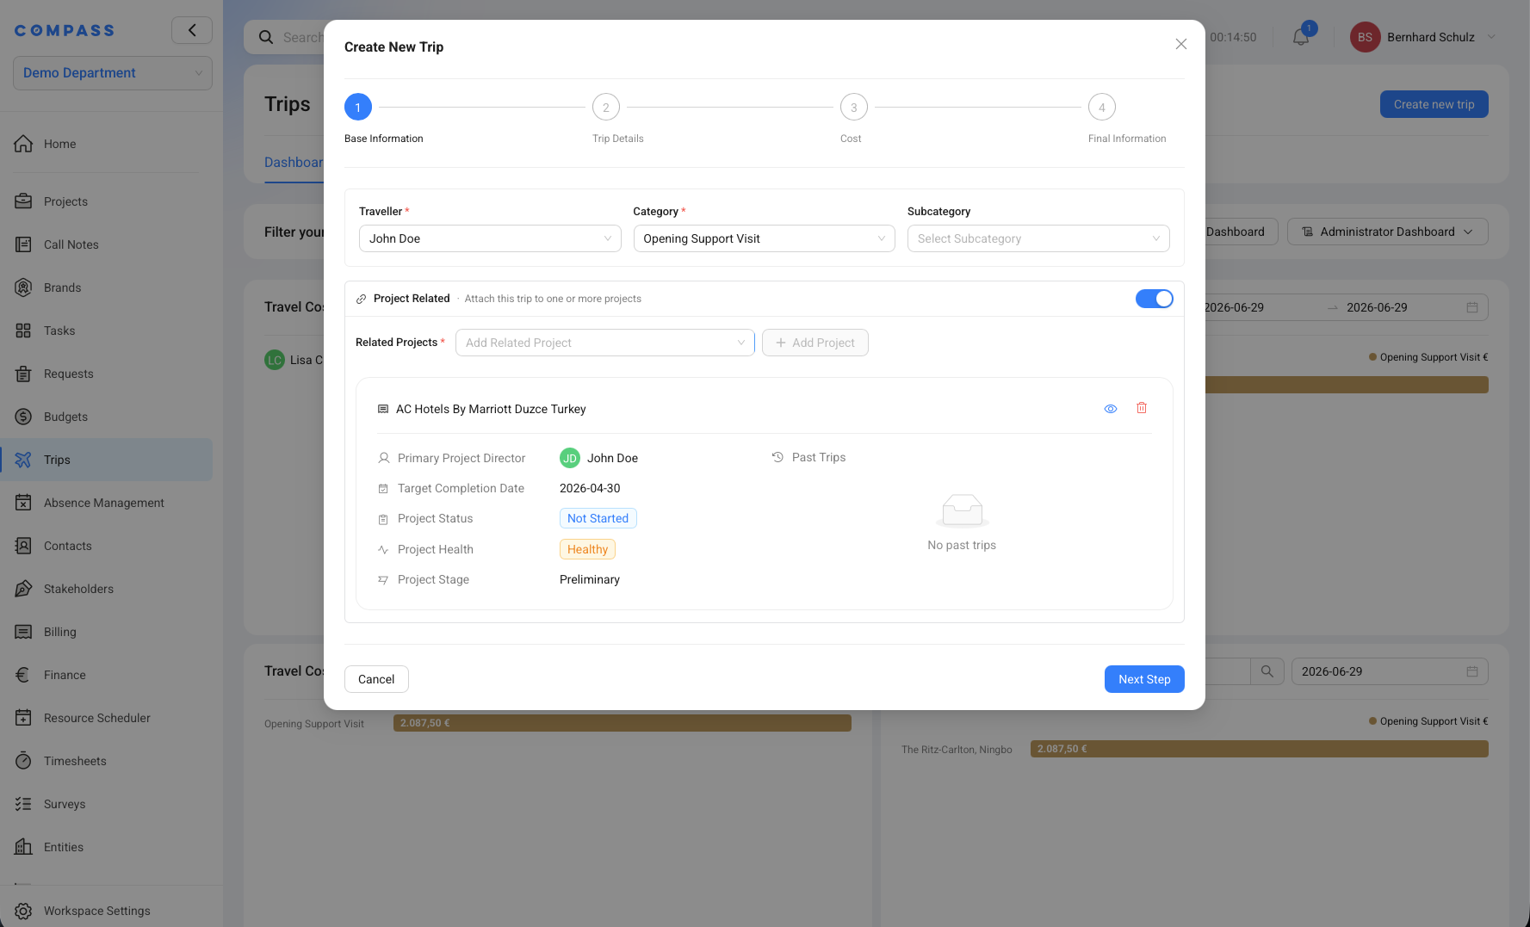Open the Brands section

click(106, 287)
